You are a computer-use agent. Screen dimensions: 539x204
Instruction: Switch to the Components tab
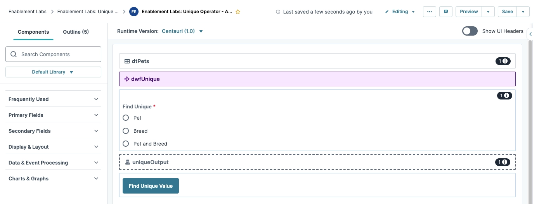(33, 32)
